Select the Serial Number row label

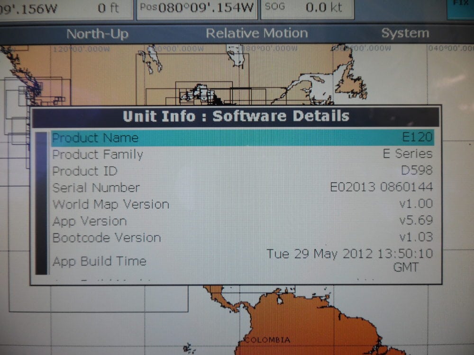(96, 188)
